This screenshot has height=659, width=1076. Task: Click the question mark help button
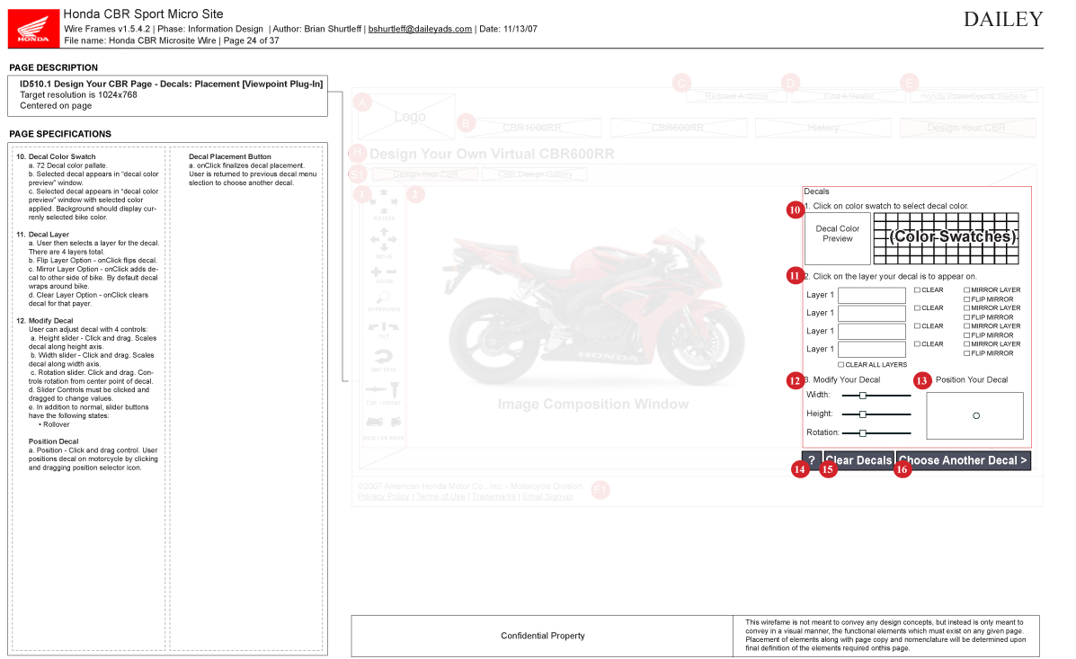point(812,460)
